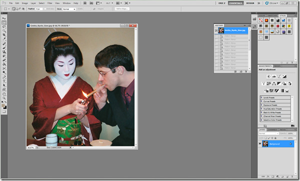Image resolution: width=300 pixels, height=181 pixels.
Task: Select the Horizontal Type tool
Action: tap(4, 81)
